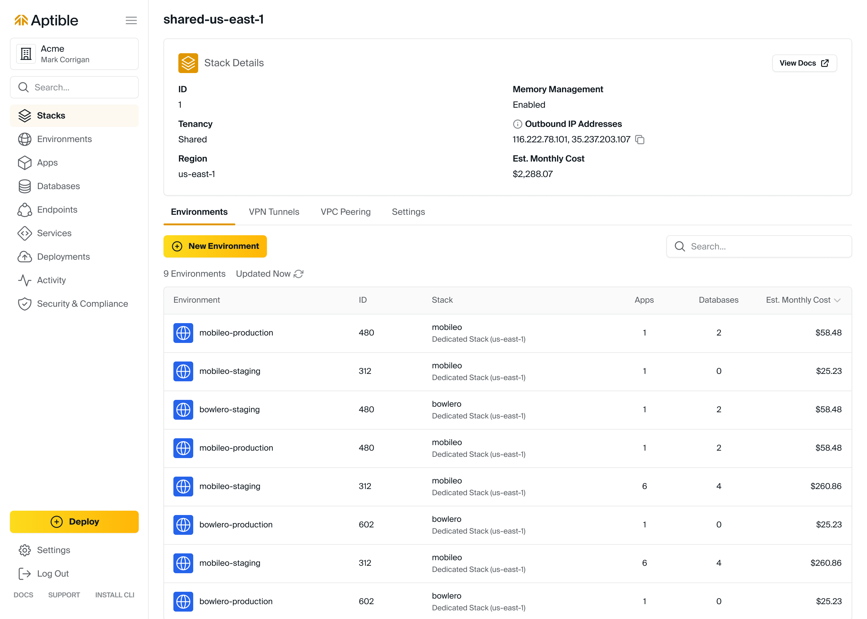Screen dimensions: 867x619
Task: Focus the sidebar Search field
Action: (x=74, y=87)
